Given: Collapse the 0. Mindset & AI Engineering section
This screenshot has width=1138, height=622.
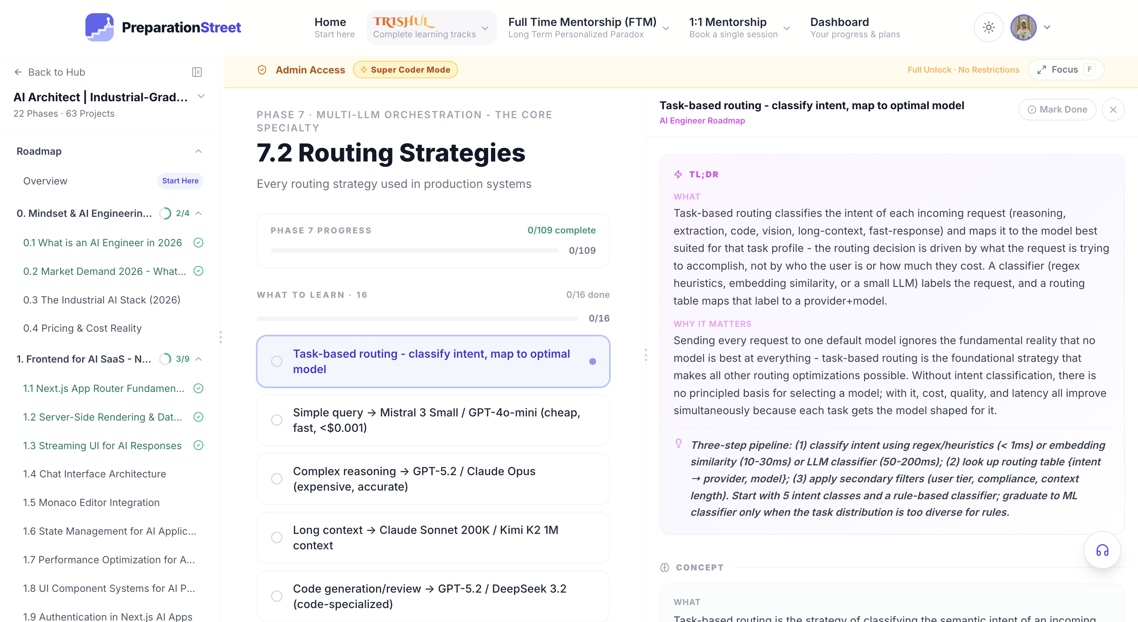Looking at the screenshot, I should coord(198,213).
